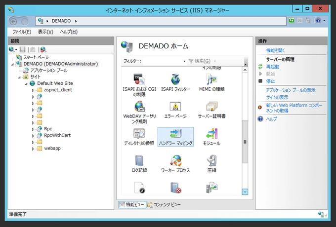Open ISAPI および CGI の制限 feature

click(x=139, y=85)
